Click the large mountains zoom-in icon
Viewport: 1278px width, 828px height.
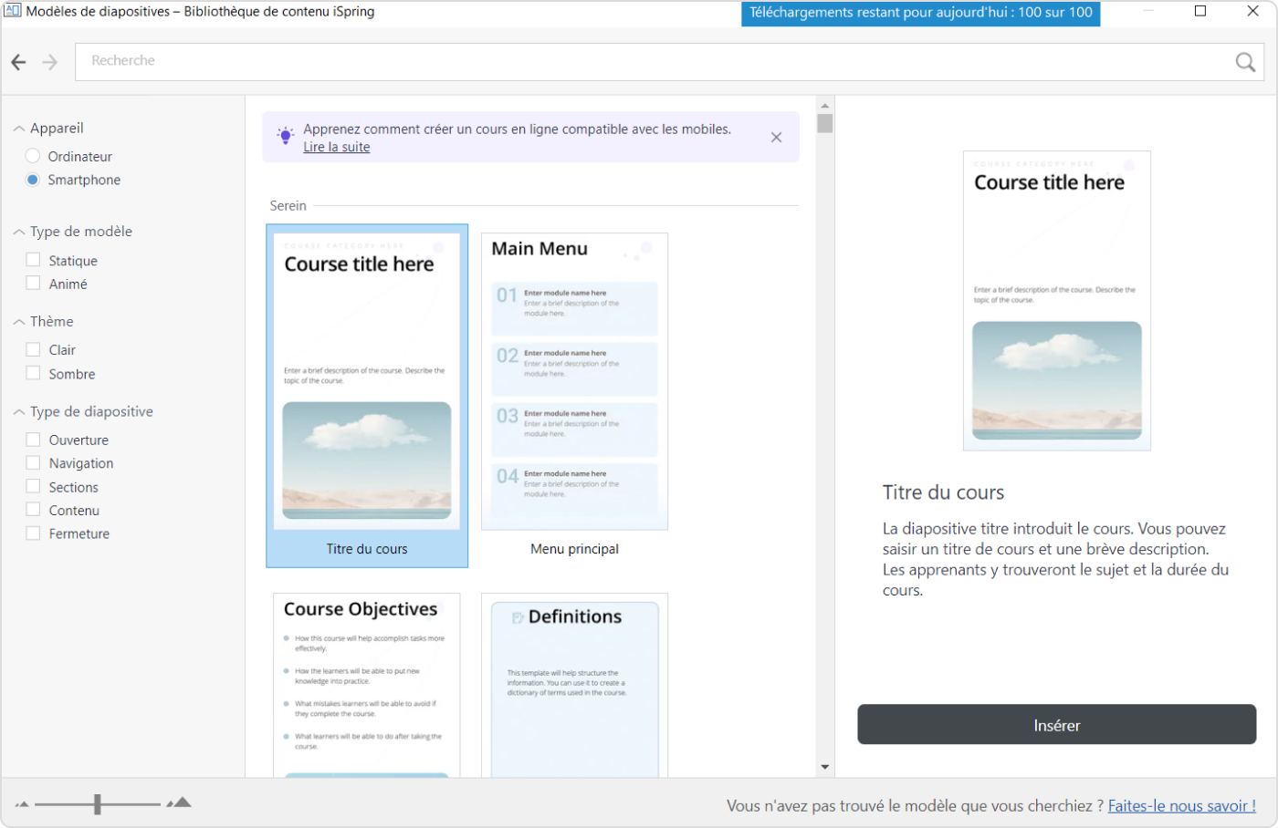tap(179, 802)
